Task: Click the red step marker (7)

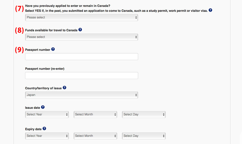Action: pos(19,9)
